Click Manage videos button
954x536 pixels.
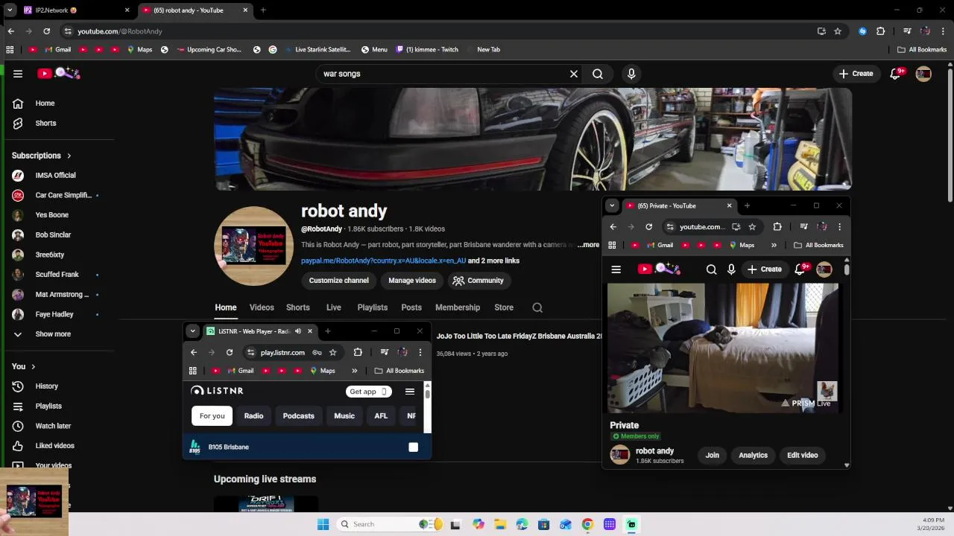(412, 281)
